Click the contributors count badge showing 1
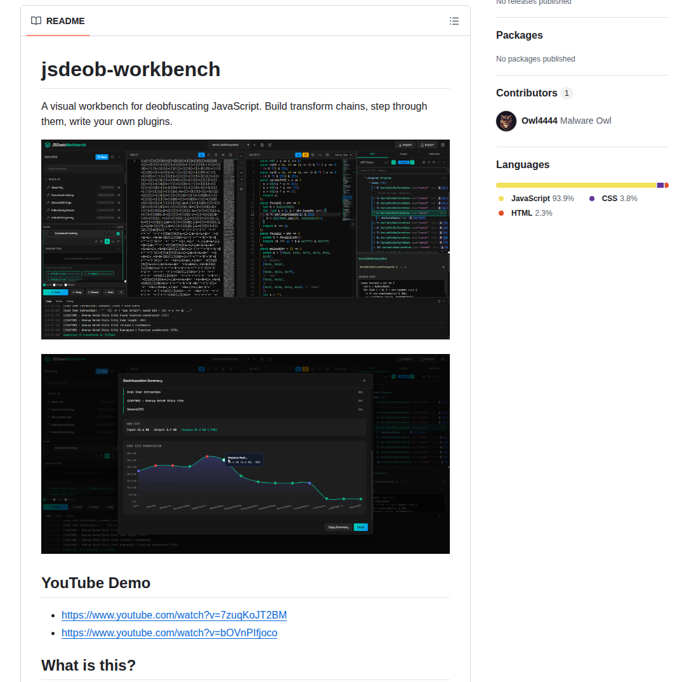 566,93
